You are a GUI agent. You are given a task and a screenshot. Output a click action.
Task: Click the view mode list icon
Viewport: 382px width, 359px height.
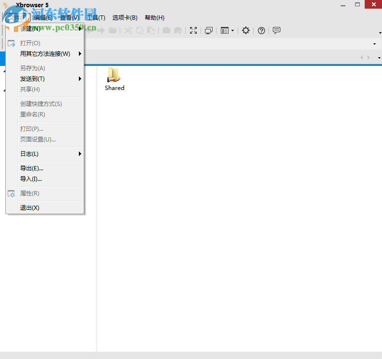[x=225, y=30]
